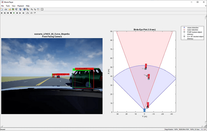This screenshot has height=131, width=207.
Task: Activate the Pan hand tool
Action: pyautogui.click(x=38, y=9)
